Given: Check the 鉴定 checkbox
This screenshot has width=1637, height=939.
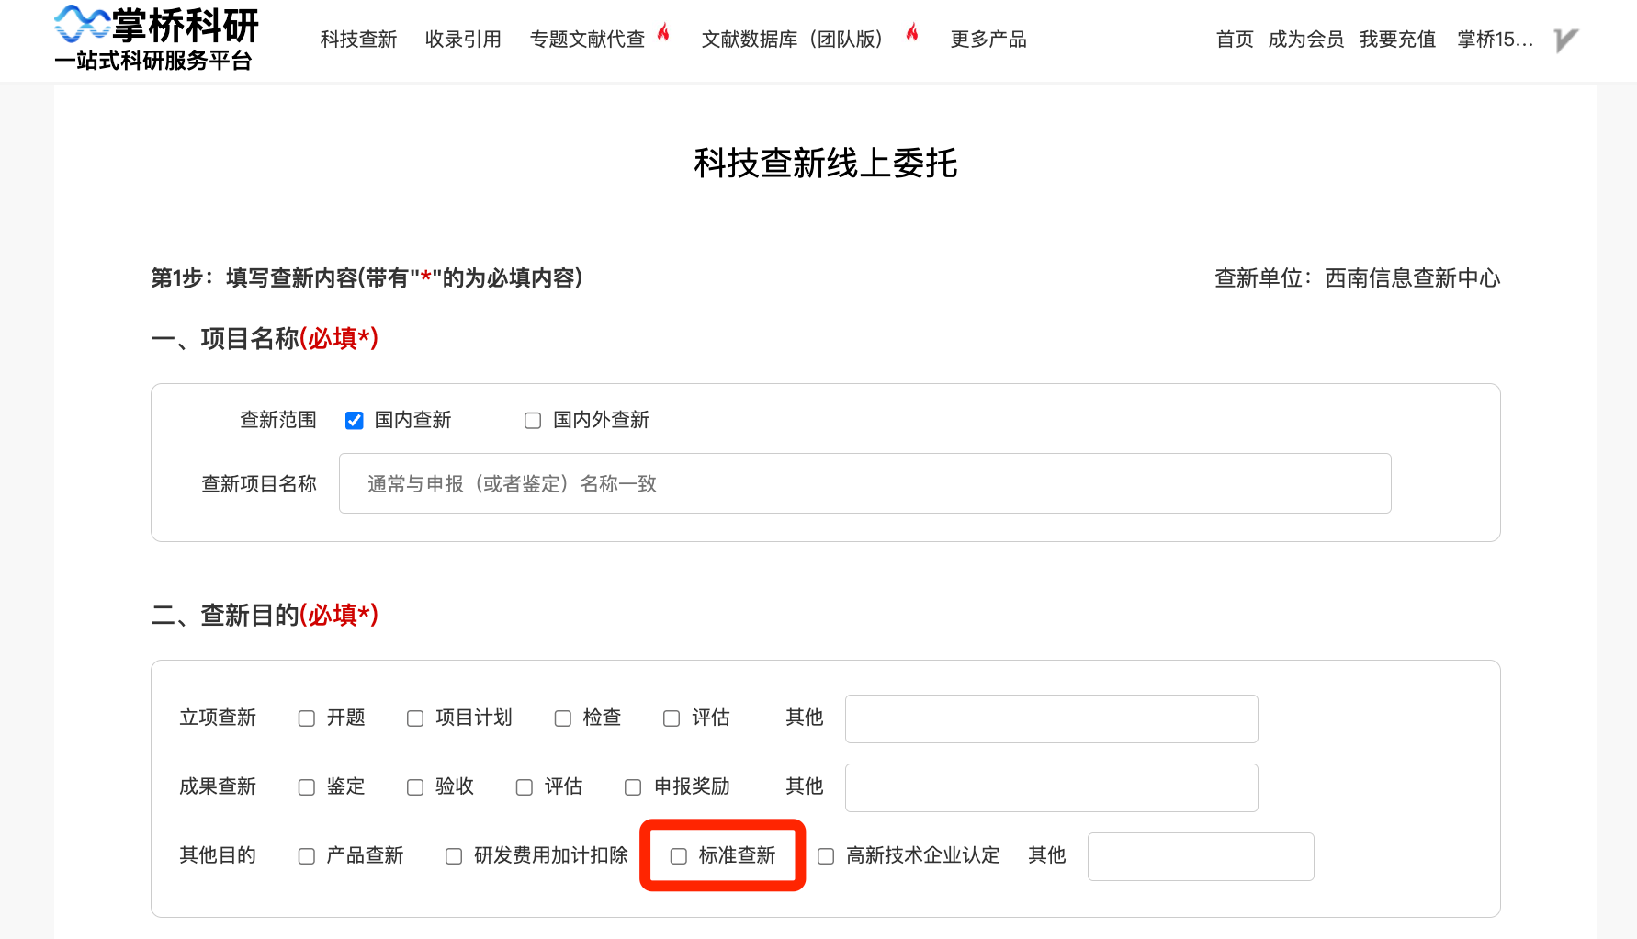Looking at the screenshot, I should tap(307, 787).
